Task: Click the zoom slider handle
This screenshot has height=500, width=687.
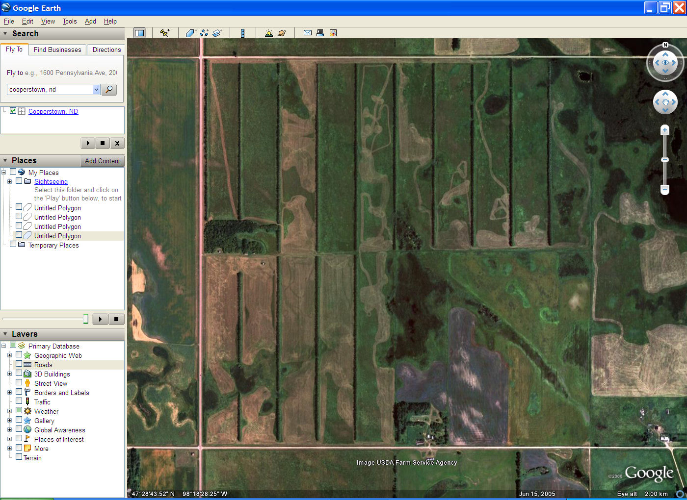Action: coord(665,160)
